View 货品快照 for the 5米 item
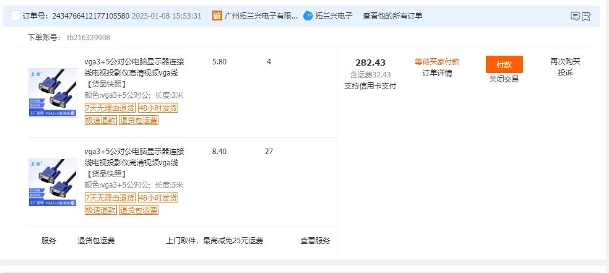The image size is (609, 273). [106, 174]
